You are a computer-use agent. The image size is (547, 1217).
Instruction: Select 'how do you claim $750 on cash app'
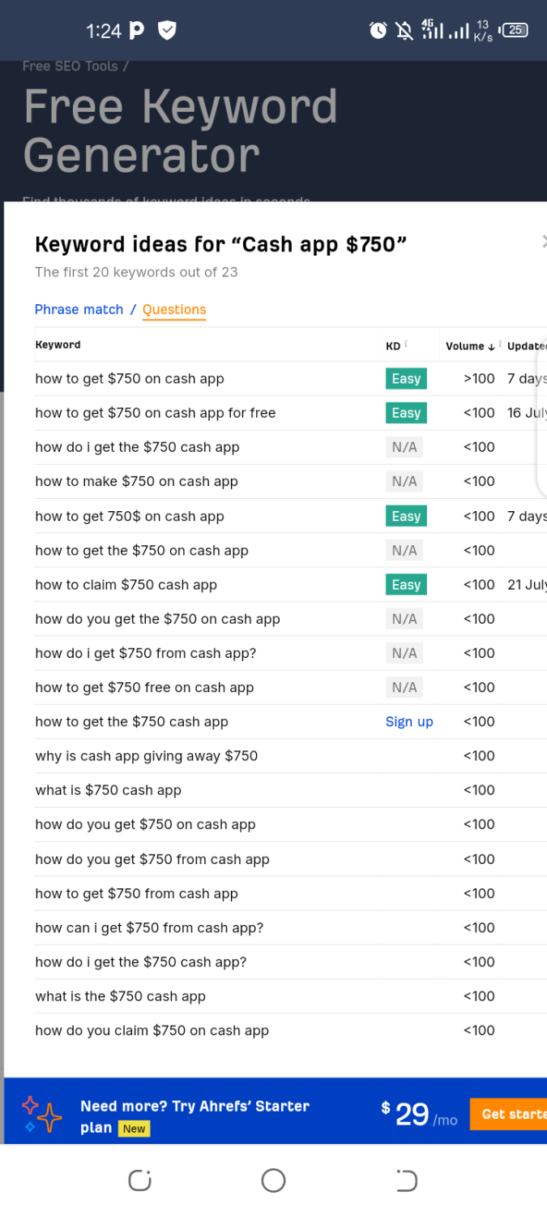[x=152, y=1030]
